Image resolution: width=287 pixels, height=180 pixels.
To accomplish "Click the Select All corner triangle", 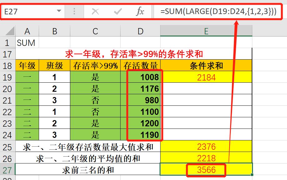I will click(10, 31).
